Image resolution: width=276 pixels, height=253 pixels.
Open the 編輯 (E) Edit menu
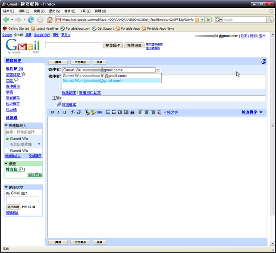[24, 11]
